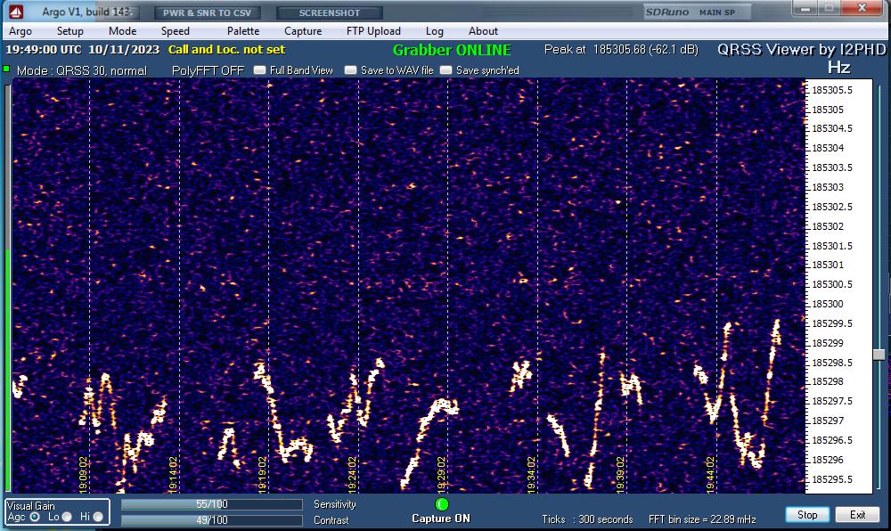This screenshot has width=891, height=531.
Task: Open the Speed menu
Action: (x=175, y=31)
